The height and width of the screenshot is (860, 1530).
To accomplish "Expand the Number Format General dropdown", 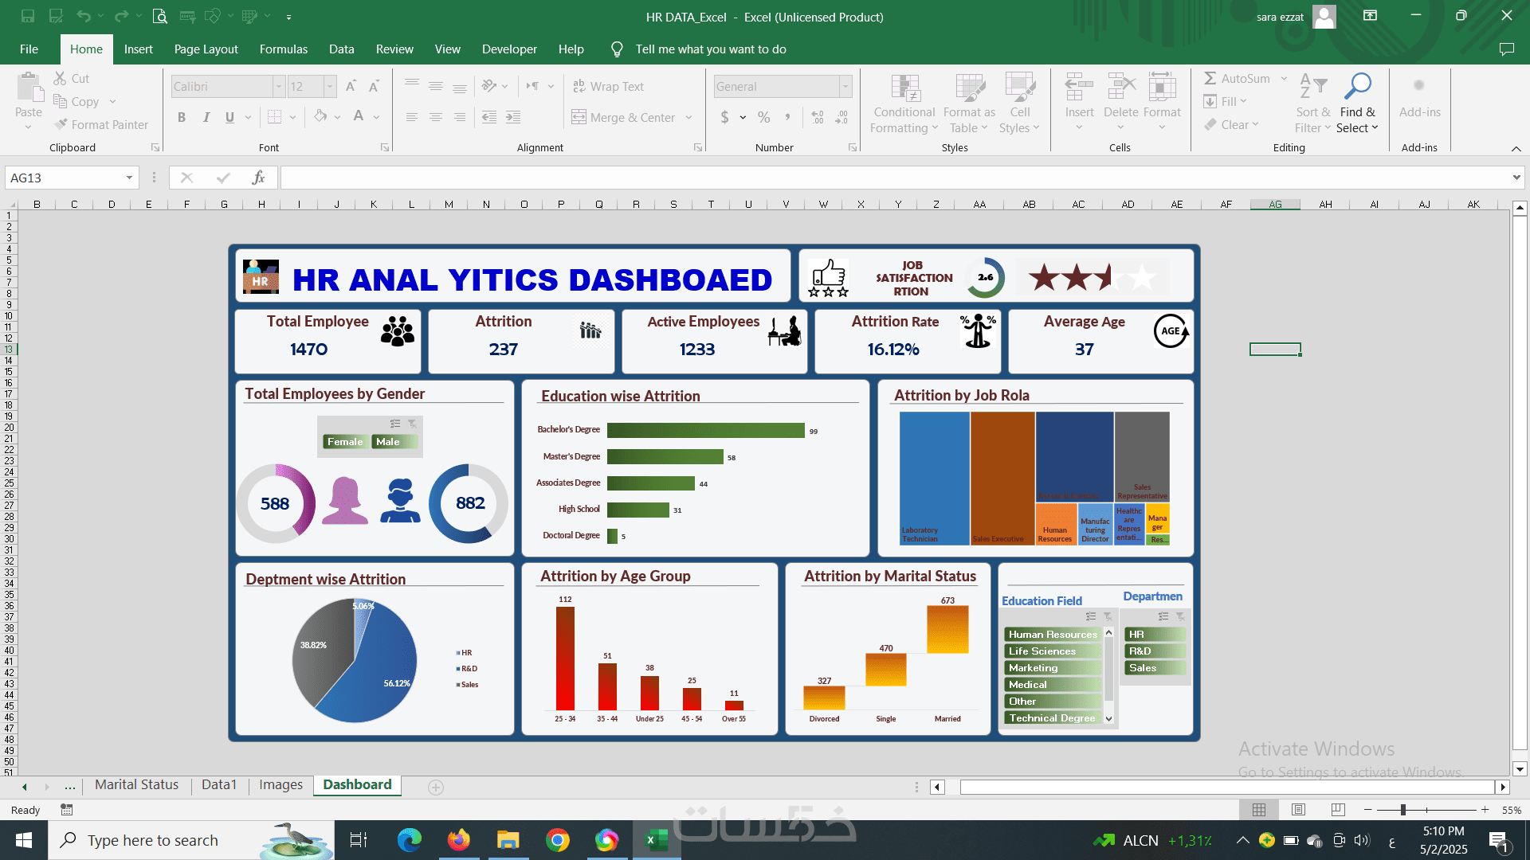I will [845, 86].
